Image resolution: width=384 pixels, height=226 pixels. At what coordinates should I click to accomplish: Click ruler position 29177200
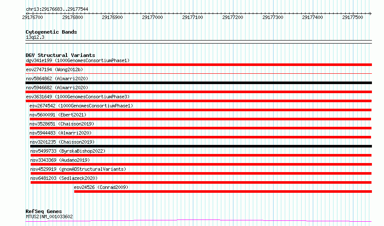tap(233, 17)
